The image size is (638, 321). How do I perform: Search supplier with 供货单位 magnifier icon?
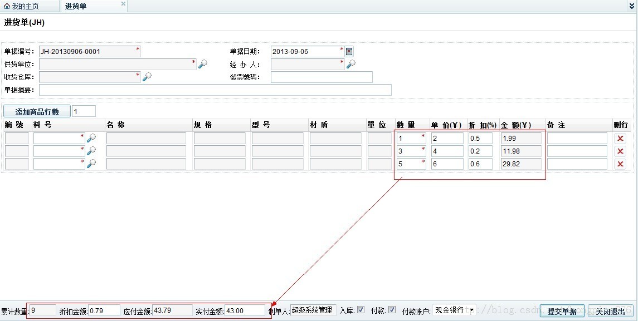(203, 64)
